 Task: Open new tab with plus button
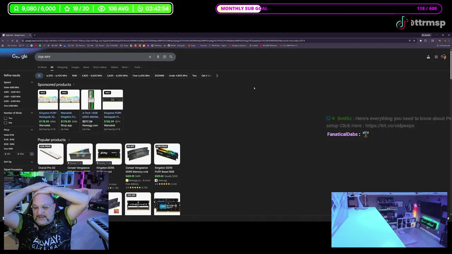click(x=34, y=35)
